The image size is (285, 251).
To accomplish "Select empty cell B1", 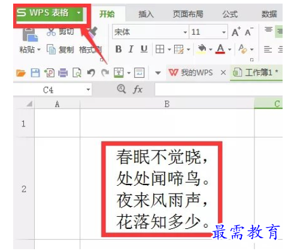I will coord(167,123).
